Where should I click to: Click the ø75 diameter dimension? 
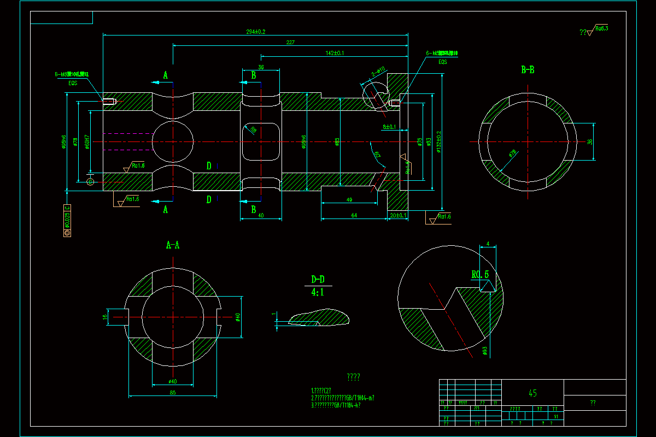click(420, 142)
